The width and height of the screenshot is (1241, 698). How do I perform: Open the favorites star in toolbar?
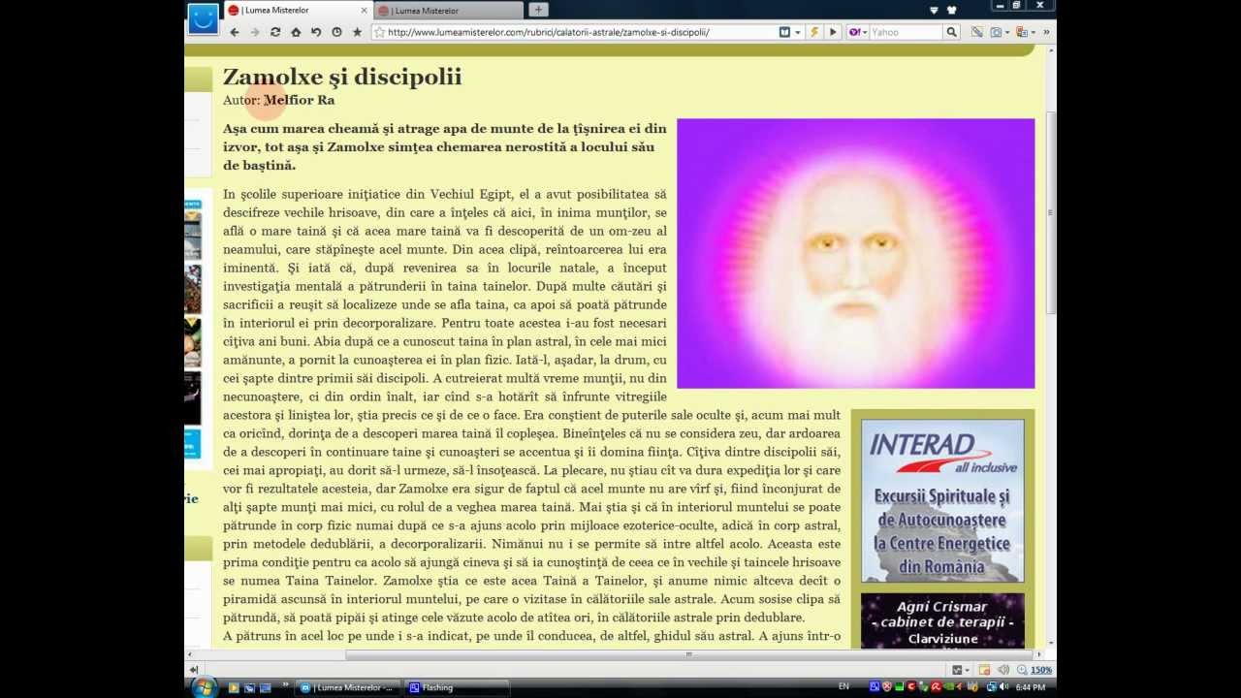(357, 32)
